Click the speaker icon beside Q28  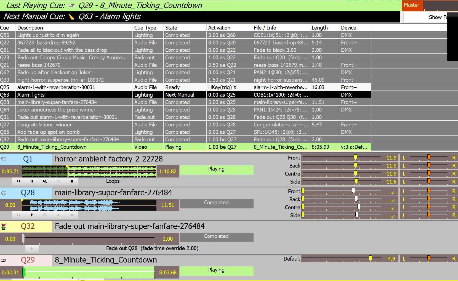pos(3,193)
